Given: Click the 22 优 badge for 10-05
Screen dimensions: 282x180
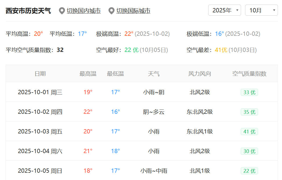Looking at the screenshot, I should [x=249, y=171].
